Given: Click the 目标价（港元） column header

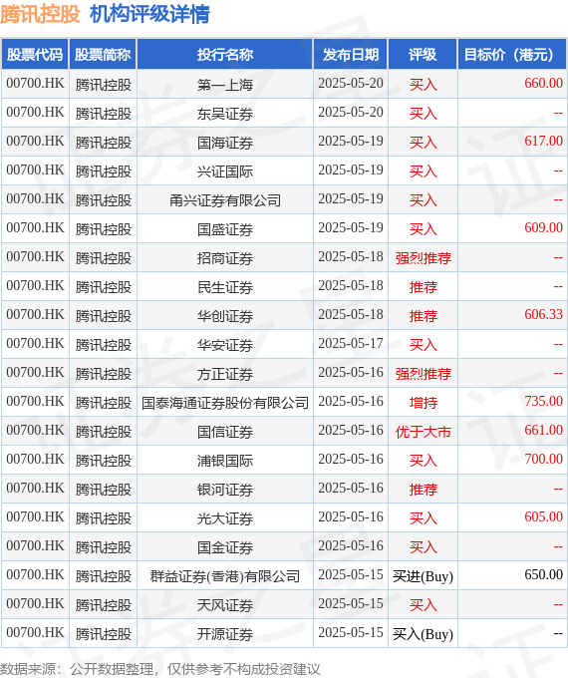Looking at the screenshot, I should (512, 55).
